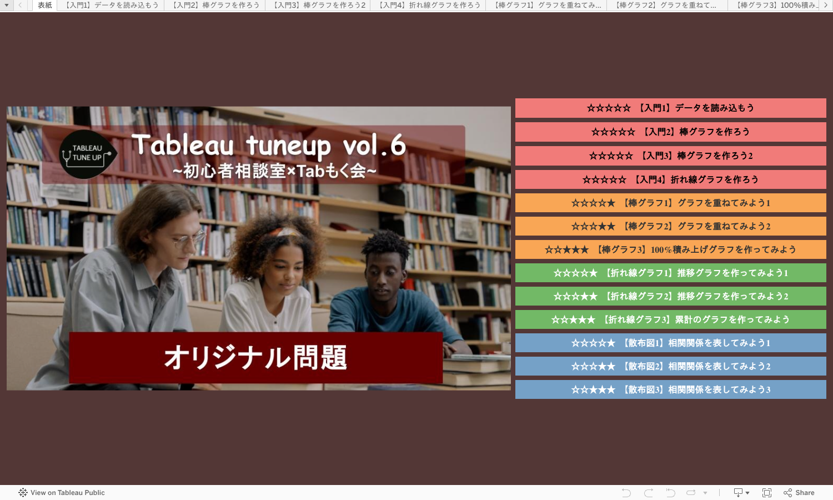Click the undo arrow icon
833x500 pixels.
pyautogui.click(x=626, y=493)
